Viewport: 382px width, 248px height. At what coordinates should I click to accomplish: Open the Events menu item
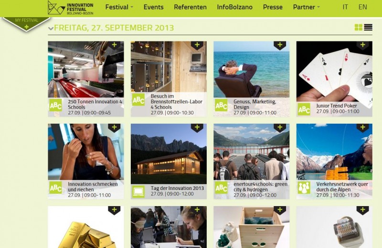pyautogui.click(x=153, y=7)
